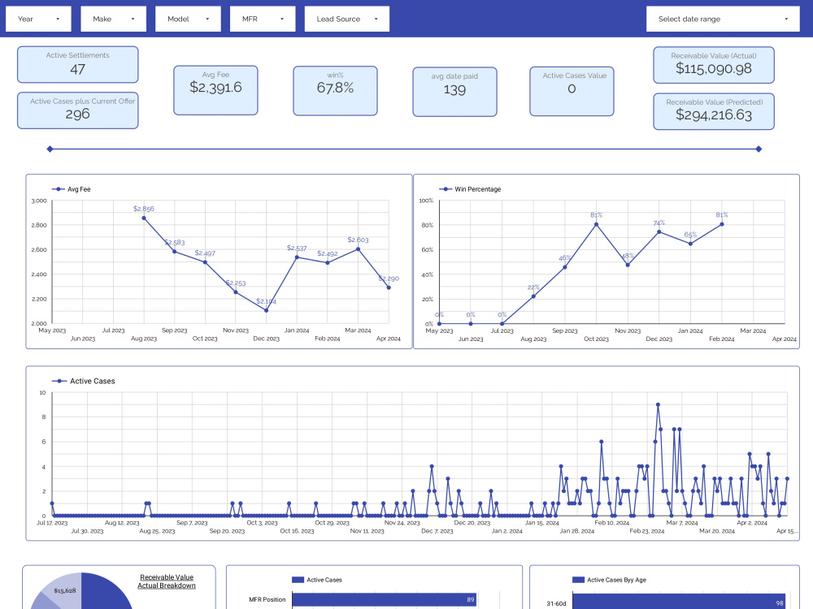The image size is (813, 609).
Task: Click the Win Percentage legend entry
Action: coord(470,189)
